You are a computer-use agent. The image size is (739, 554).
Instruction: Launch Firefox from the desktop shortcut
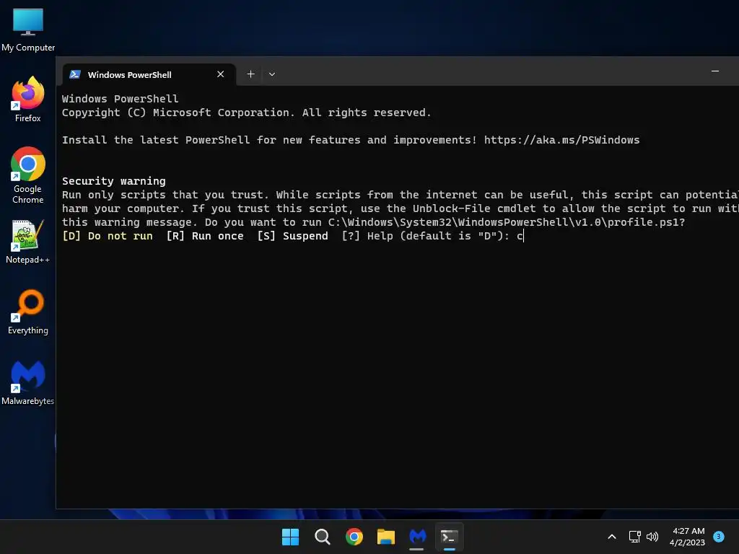click(28, 100)
